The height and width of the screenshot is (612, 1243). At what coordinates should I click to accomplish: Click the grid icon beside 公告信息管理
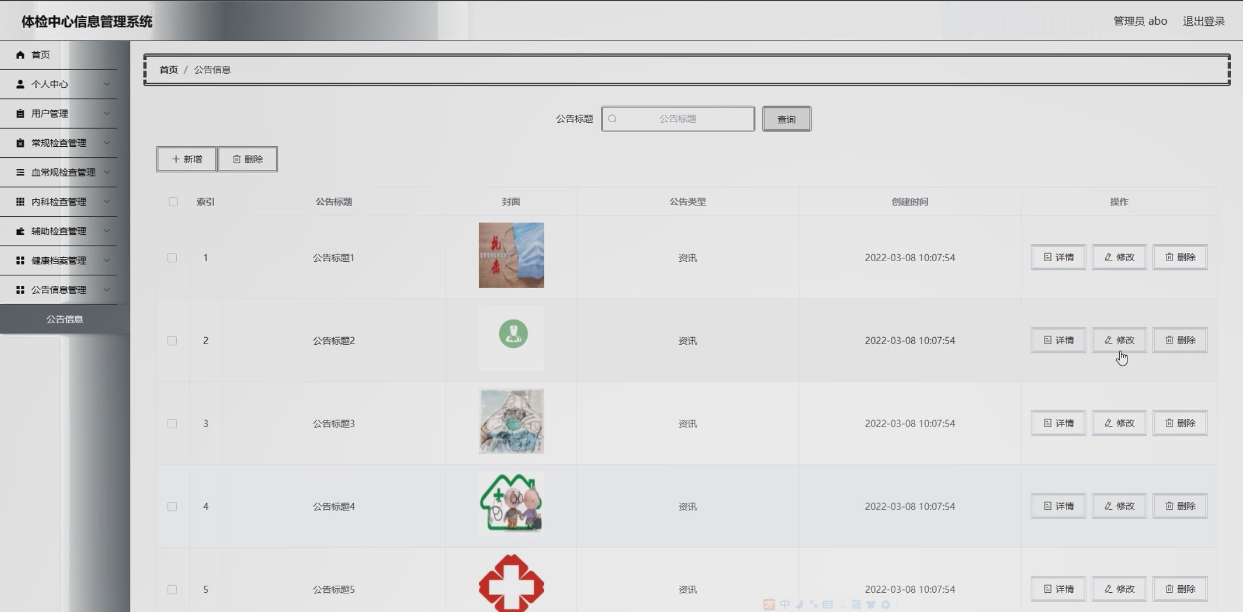pyautogui.click(x=20, y=290)
